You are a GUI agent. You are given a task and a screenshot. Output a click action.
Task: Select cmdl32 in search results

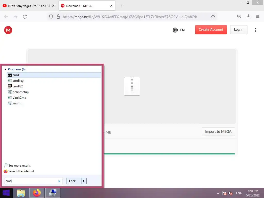click(x=54, y=86)
